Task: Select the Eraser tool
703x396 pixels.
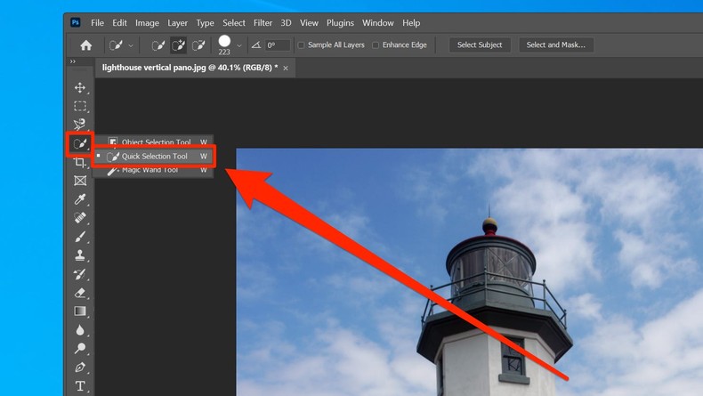Action: (x=80, y=293)
